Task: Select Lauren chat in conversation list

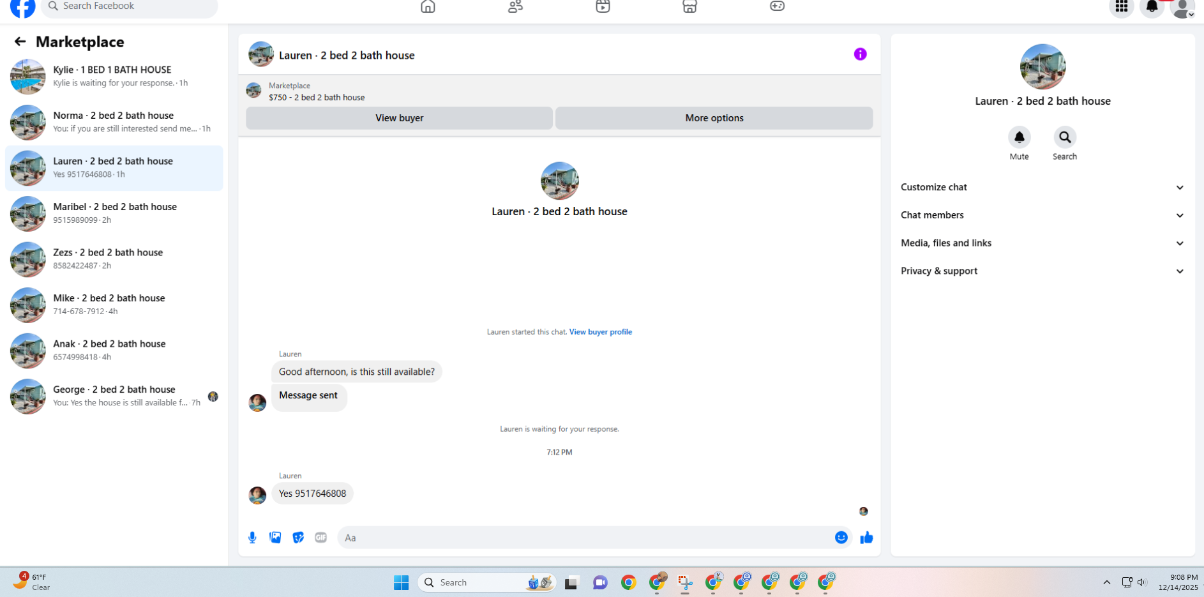Action: pos(114,168)
